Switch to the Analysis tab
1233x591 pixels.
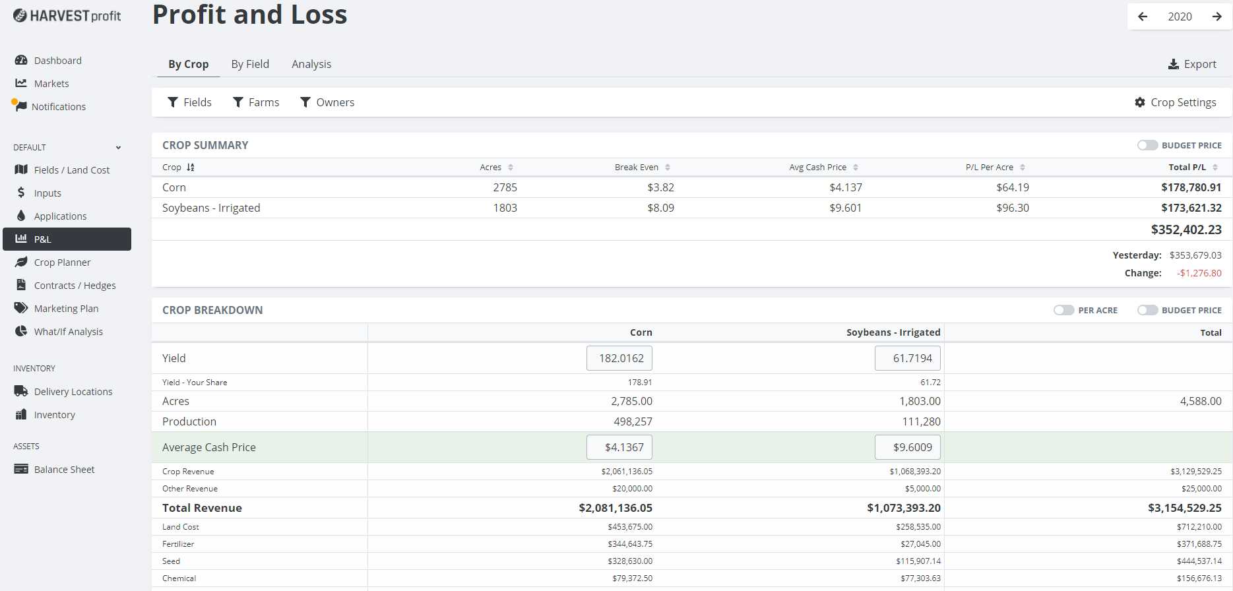click(x=311, y=64)
